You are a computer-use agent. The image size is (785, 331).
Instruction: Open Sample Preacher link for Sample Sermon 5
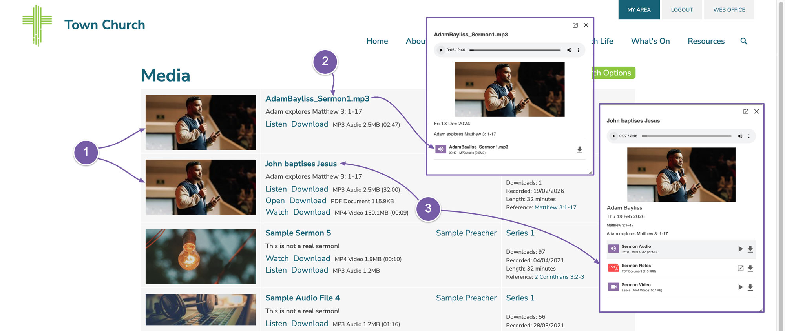tap(466, 233)
